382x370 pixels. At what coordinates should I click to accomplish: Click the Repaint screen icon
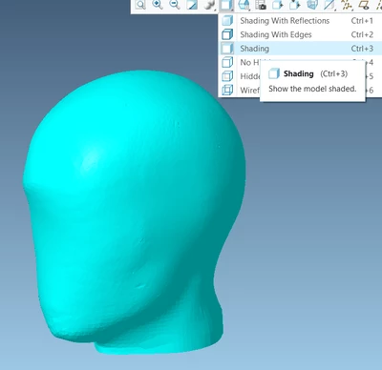(192, 5)
